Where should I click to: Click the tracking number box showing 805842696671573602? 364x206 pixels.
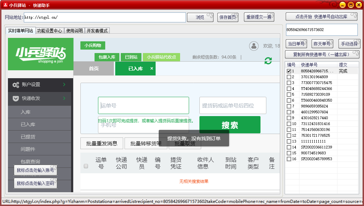[x=322, y=30]
